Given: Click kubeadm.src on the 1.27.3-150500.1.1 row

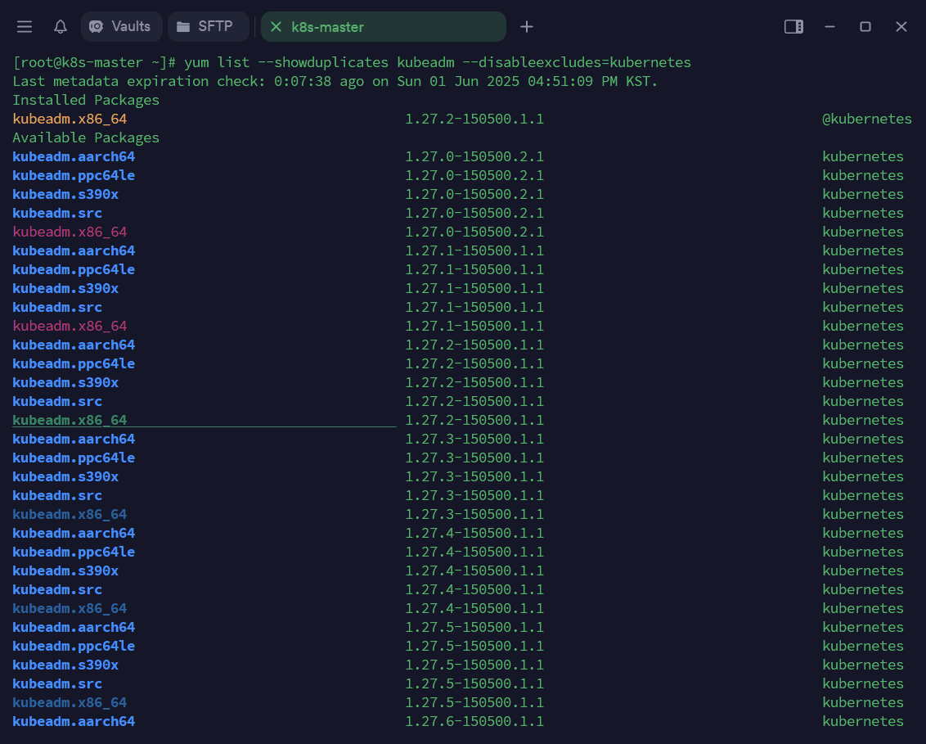Looking at the screenshot, I should (x=57, y=495).
